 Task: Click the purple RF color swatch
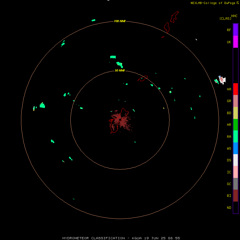pyautogui.click(x=235, y=30)
